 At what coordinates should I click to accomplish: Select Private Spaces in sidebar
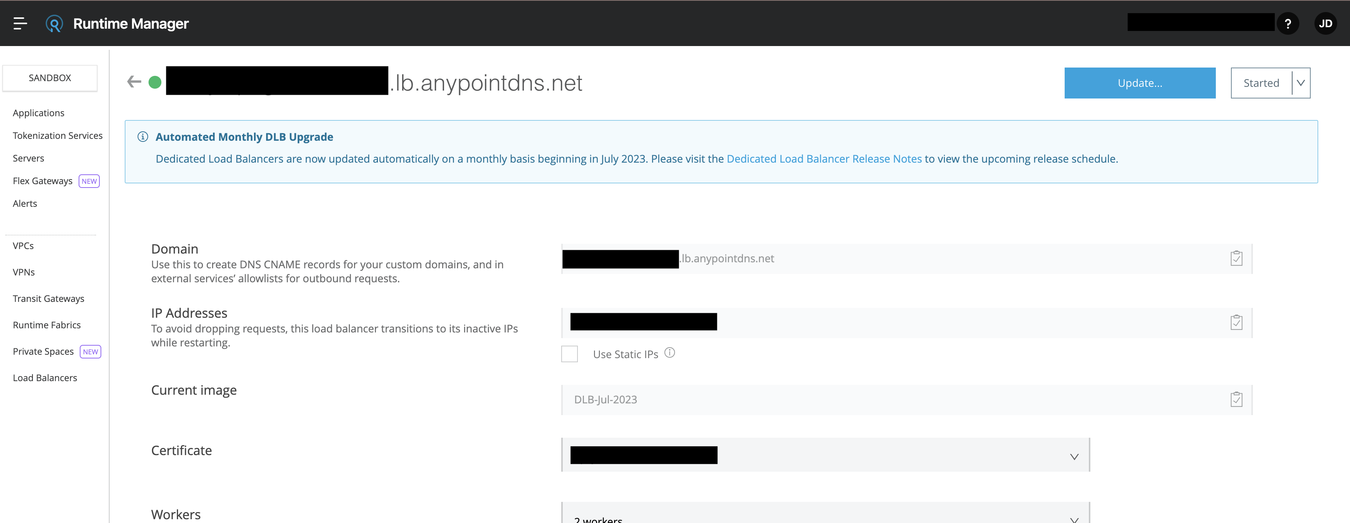pyautogui.click(x=43, y=351)
